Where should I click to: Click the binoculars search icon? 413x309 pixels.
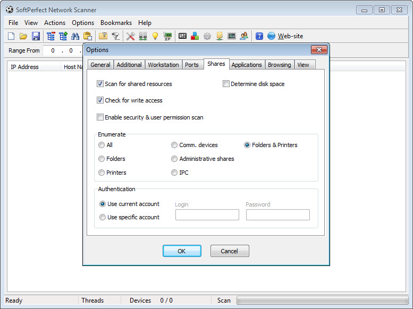pyautogui.click(x=75, y=36)
